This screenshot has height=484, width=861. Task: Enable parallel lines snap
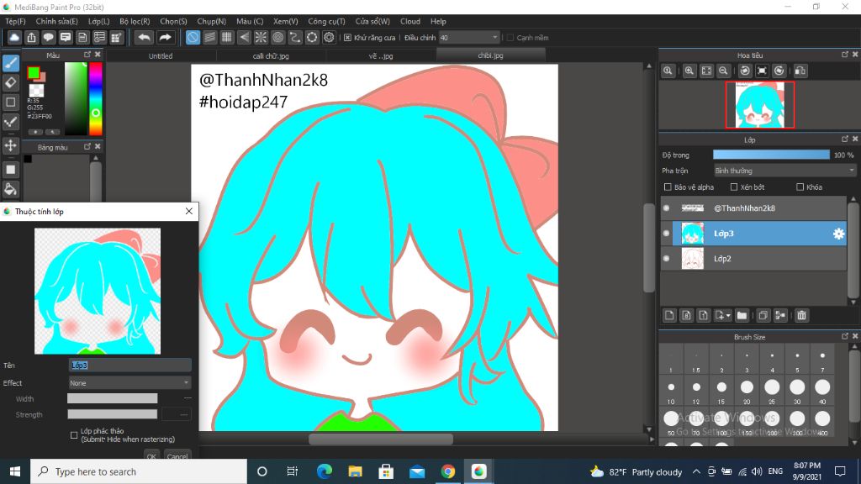click(209, 37)
